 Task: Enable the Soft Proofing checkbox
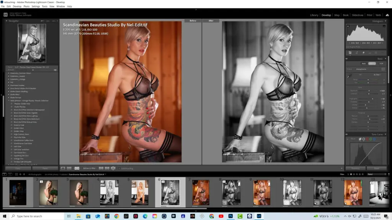119,168
